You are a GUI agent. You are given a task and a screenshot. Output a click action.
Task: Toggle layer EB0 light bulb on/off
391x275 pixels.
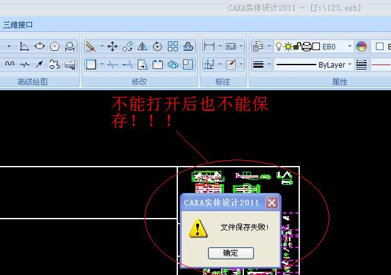click(x=278, y=46)
